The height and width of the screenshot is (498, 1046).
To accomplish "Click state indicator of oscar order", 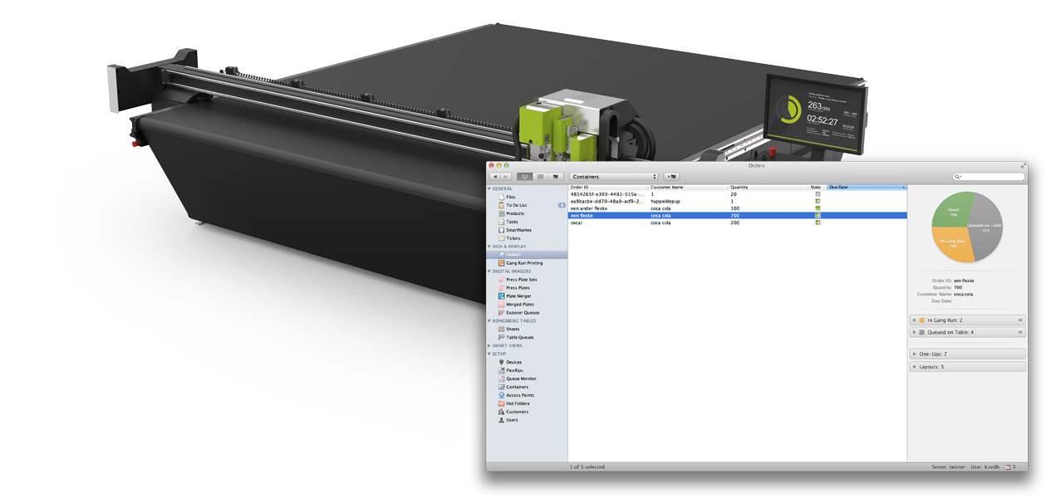I will point(818,222).
